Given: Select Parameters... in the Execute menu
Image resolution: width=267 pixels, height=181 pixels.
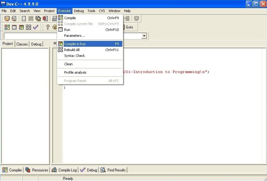Looking at the screenshot, I should 90,36.
